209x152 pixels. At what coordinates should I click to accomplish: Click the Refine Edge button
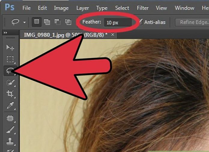(194, 22)
